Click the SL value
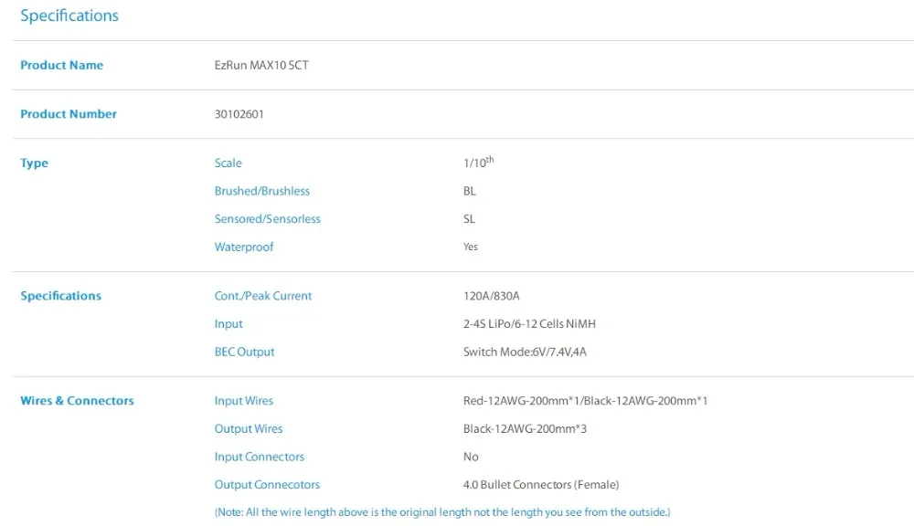This screenshot has width=914, height=526. point(469,219)
